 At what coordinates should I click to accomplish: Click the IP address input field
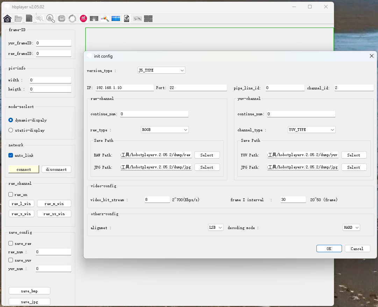coord(124,88)
